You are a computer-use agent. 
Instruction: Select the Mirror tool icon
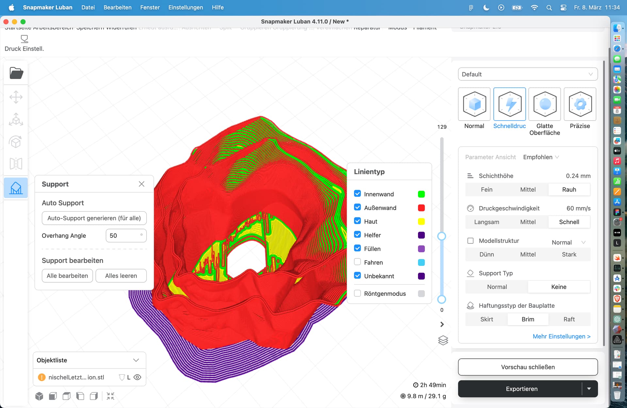[x=16, y=164]
